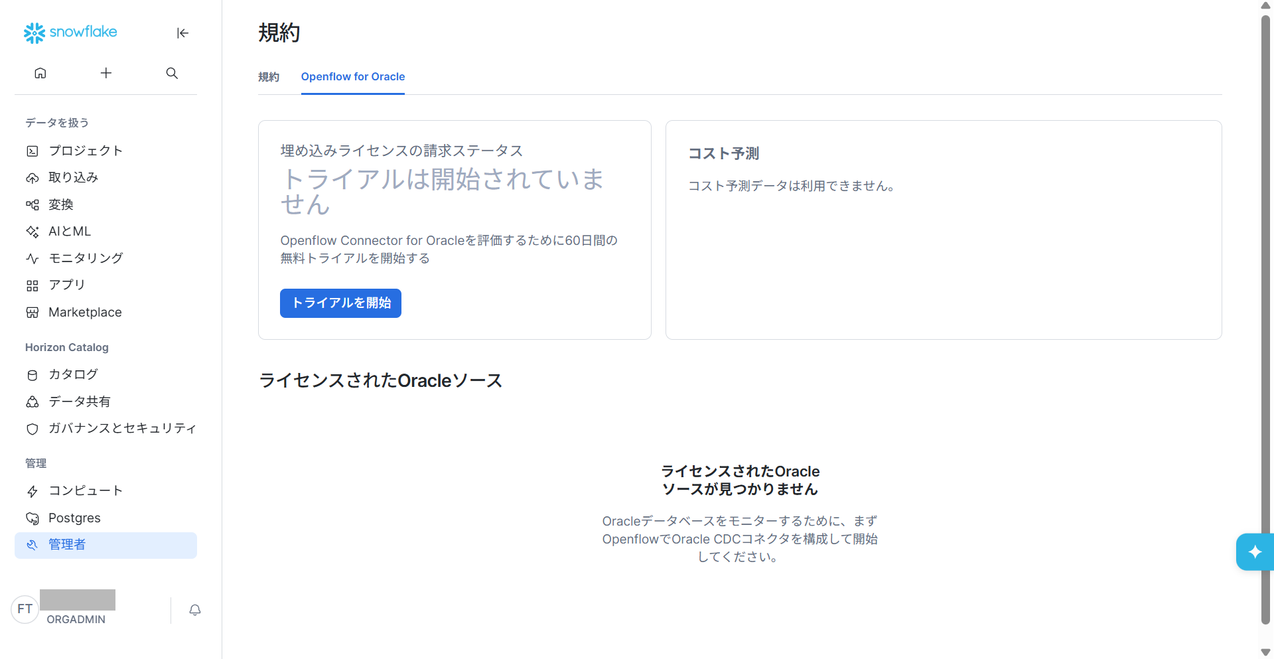
Task: Click the コスト予測 heading
Action: 723,153
